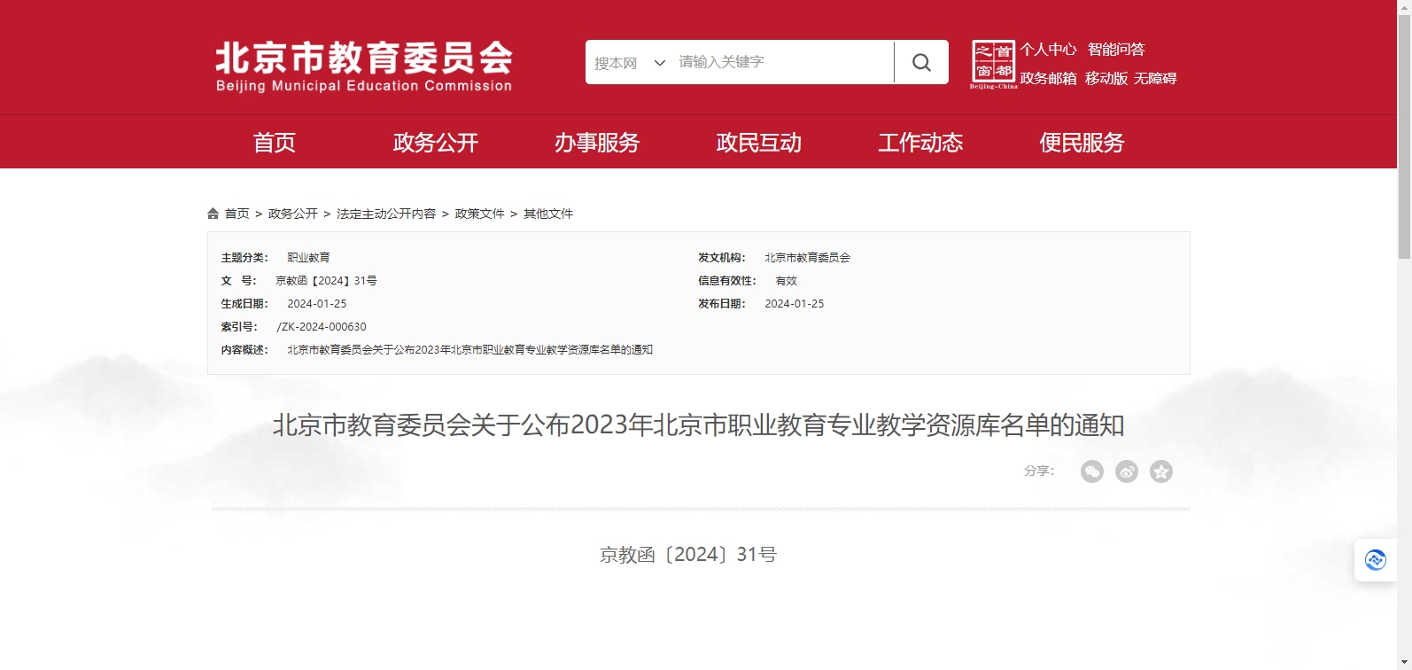
Task: Enable 无障碍 accessibility mode
Action: tap(1155, 79)
